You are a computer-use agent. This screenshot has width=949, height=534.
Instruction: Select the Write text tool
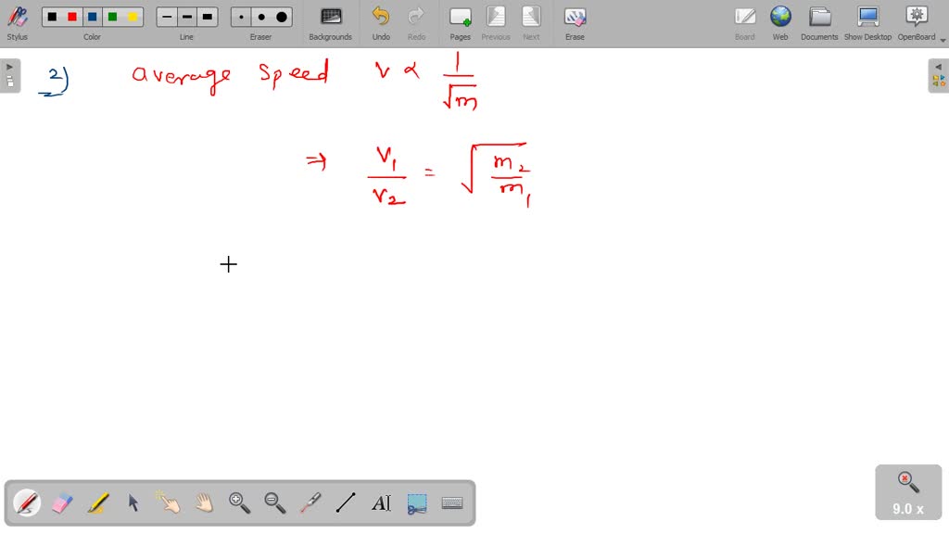(x=381, y=502)
